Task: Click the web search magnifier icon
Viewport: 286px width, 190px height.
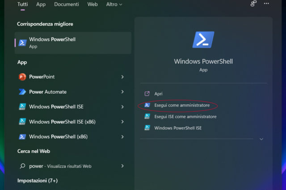Action: click(22, 166)
